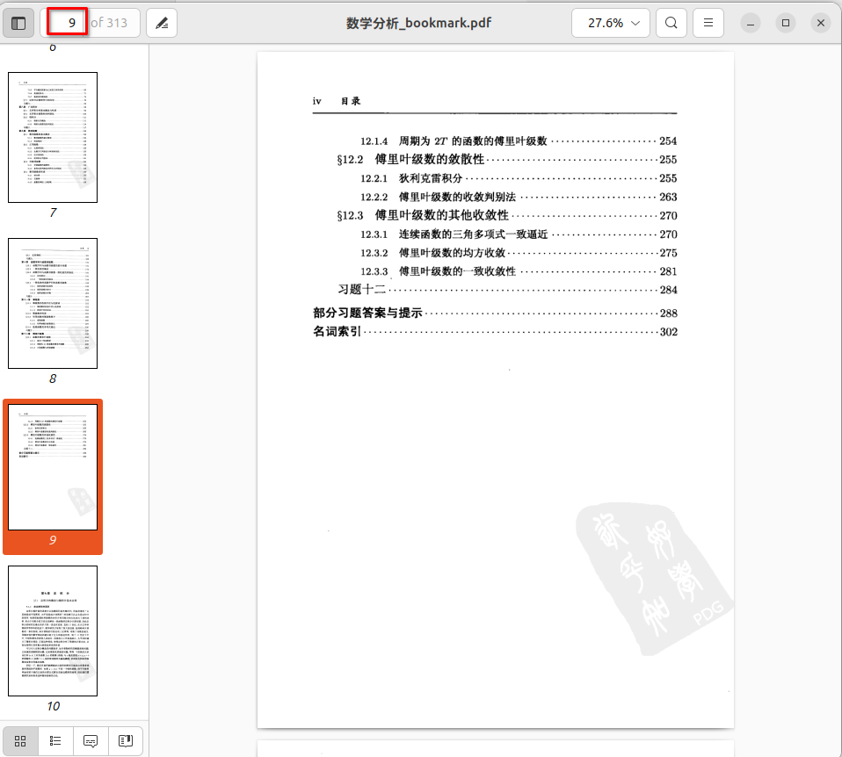Image resolution: width=842 pixels, height=757 pixels.
Task: Close the PDF viewer window
Action: (x=820, y=23)
